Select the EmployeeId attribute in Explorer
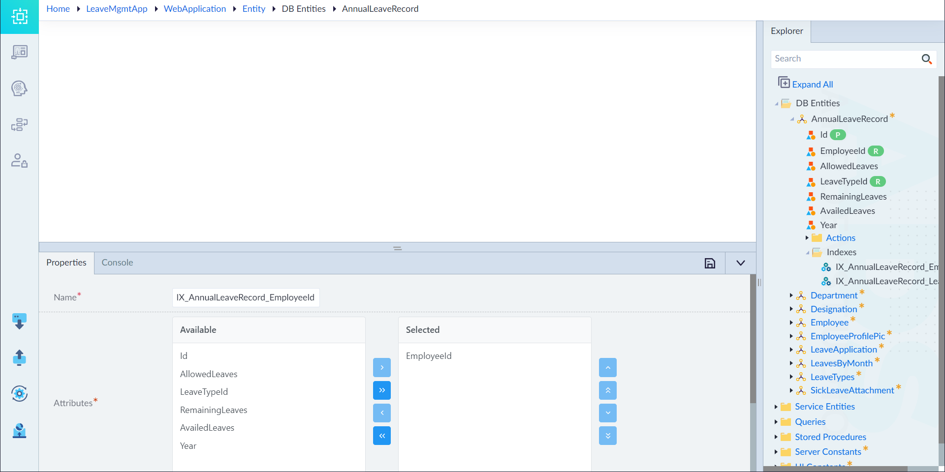 (843, 151)
